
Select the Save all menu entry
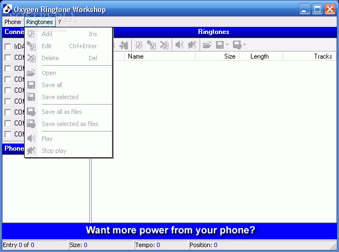point(68,85)
